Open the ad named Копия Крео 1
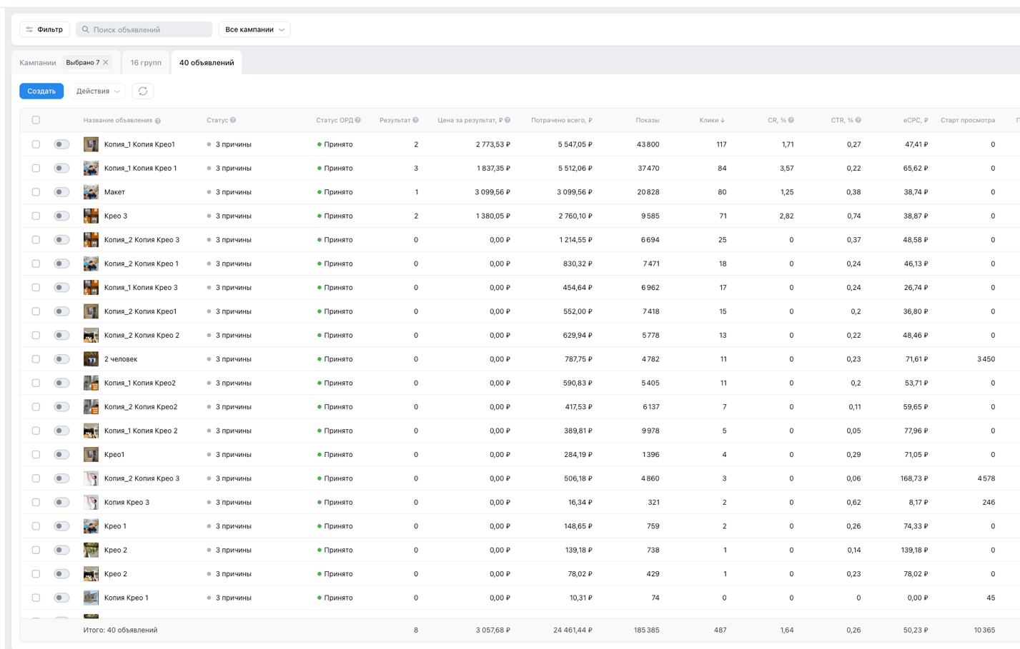The width and height of the screenshot is (1020, 649). pyautogui.click(x=127, y=598)
